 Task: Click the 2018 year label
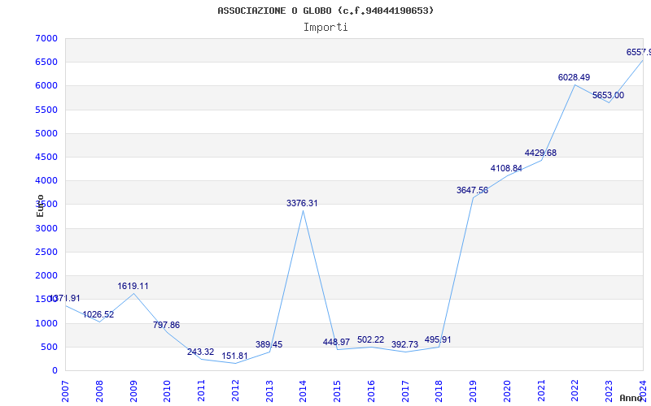point(439,391)
